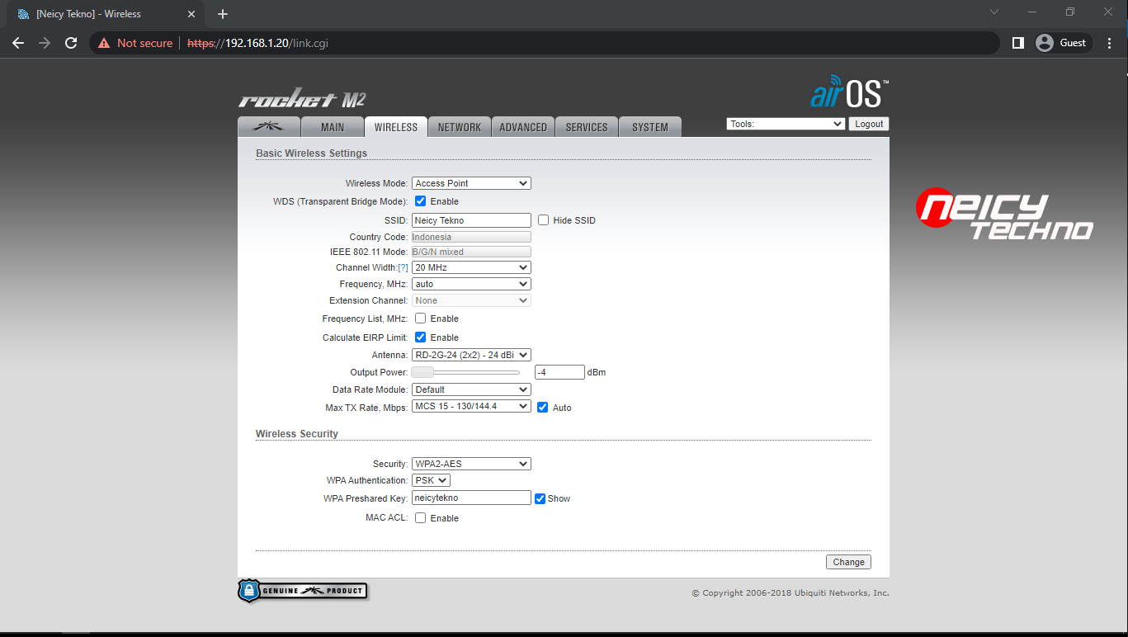Open the Tools dropdown
This screenshot has width=1128, height=637.
[x=786, y=124]
